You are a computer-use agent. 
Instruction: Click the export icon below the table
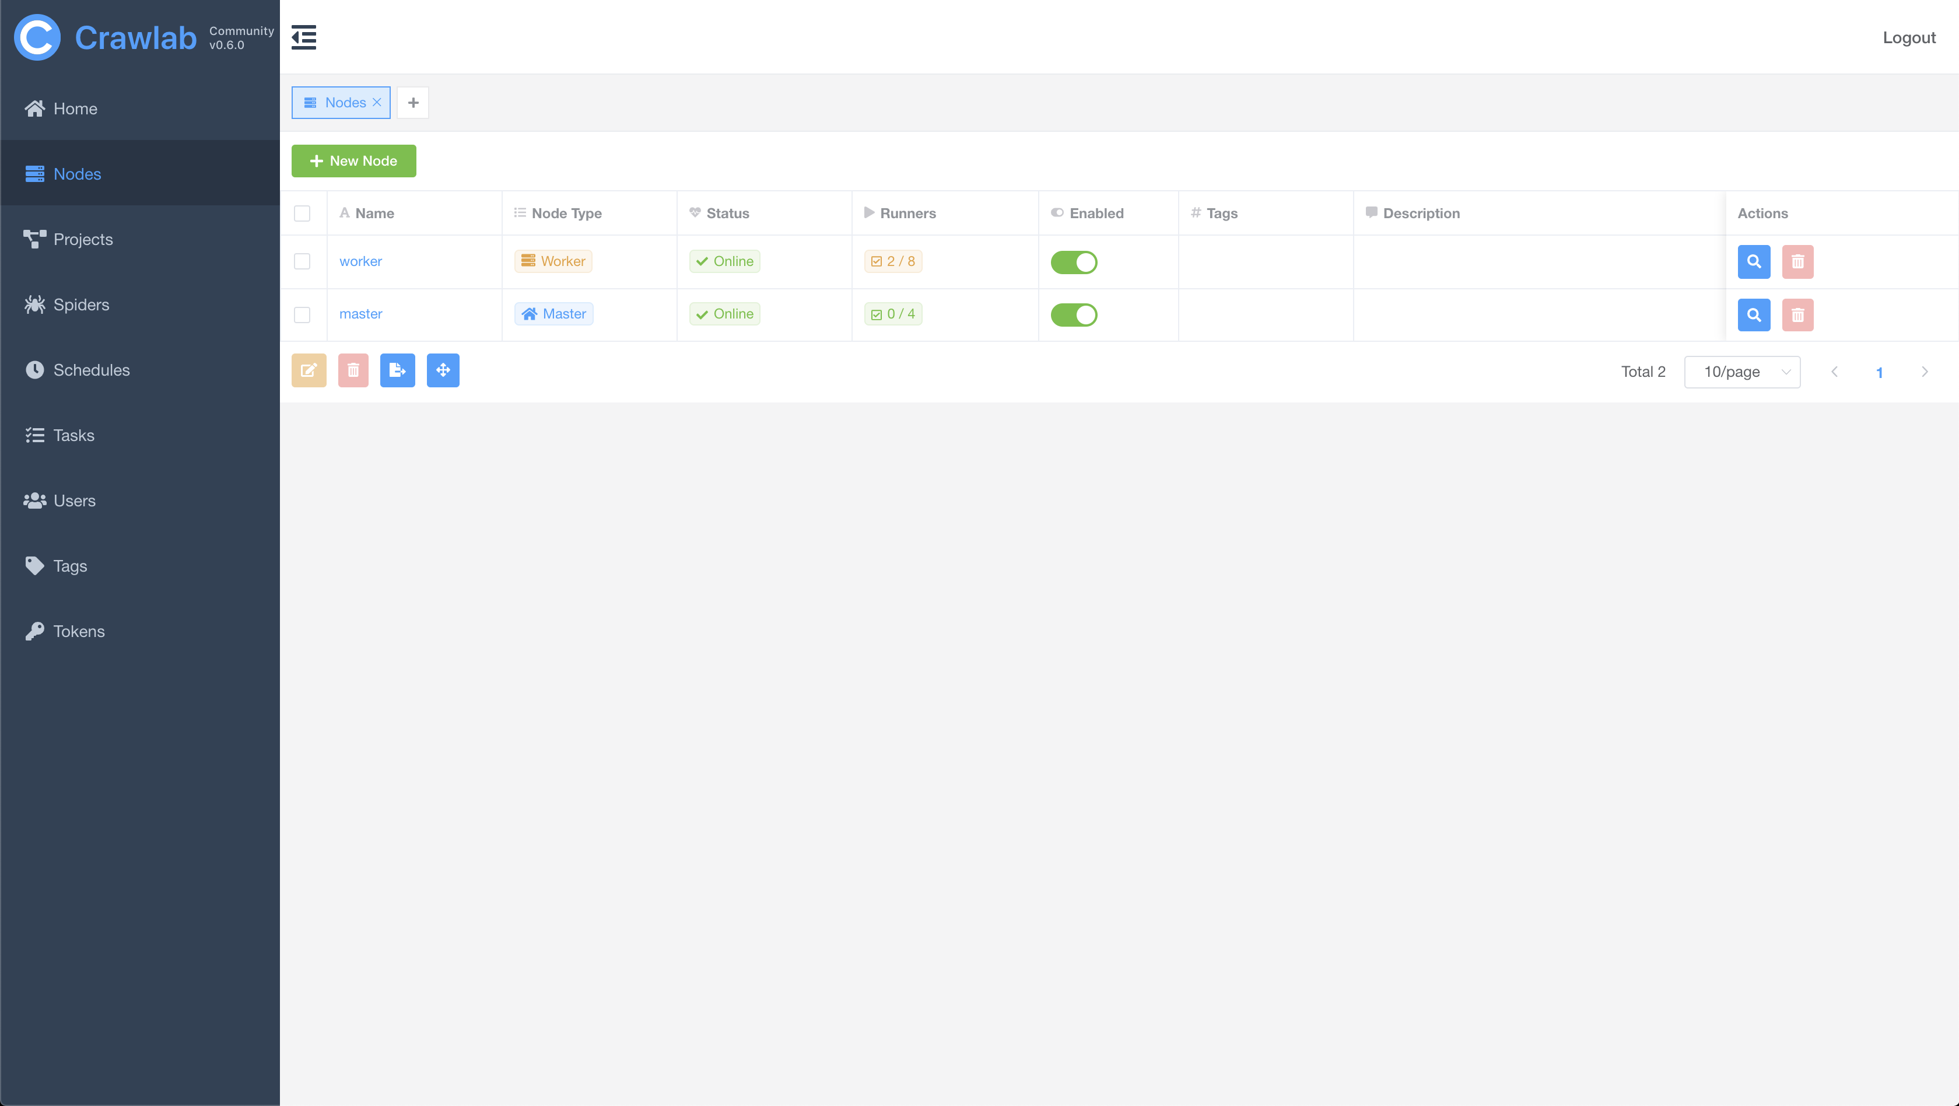(x=397, y=370)
